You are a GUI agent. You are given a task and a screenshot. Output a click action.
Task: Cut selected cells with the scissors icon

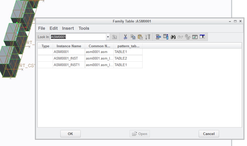pos(125,37)
